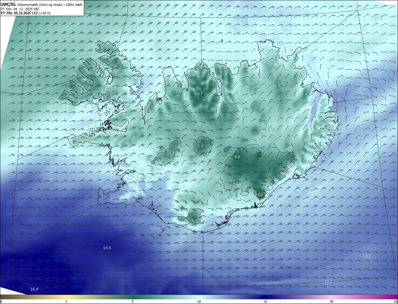Click the 10 tick on the color scale
398x304 pixels.
coord(199,302)
